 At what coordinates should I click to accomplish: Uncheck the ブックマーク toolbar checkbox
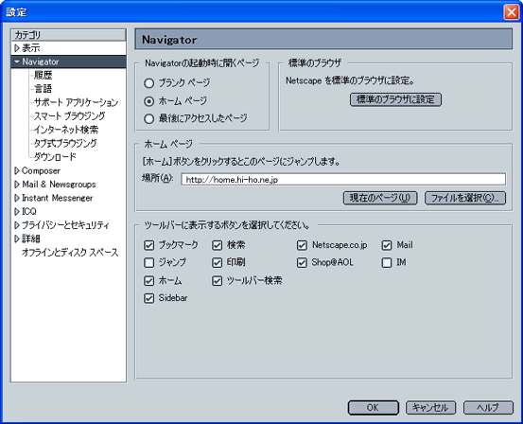pos(148,245)
